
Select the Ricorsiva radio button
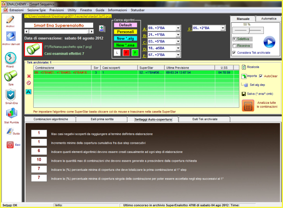coord(234,46)
